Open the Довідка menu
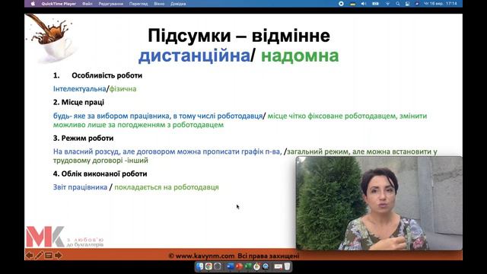 pos(178,4)
